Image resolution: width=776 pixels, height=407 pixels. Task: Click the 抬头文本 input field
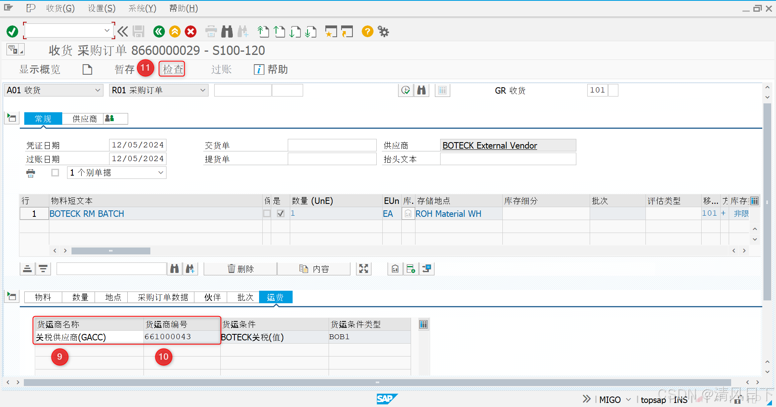click(508, 159)
